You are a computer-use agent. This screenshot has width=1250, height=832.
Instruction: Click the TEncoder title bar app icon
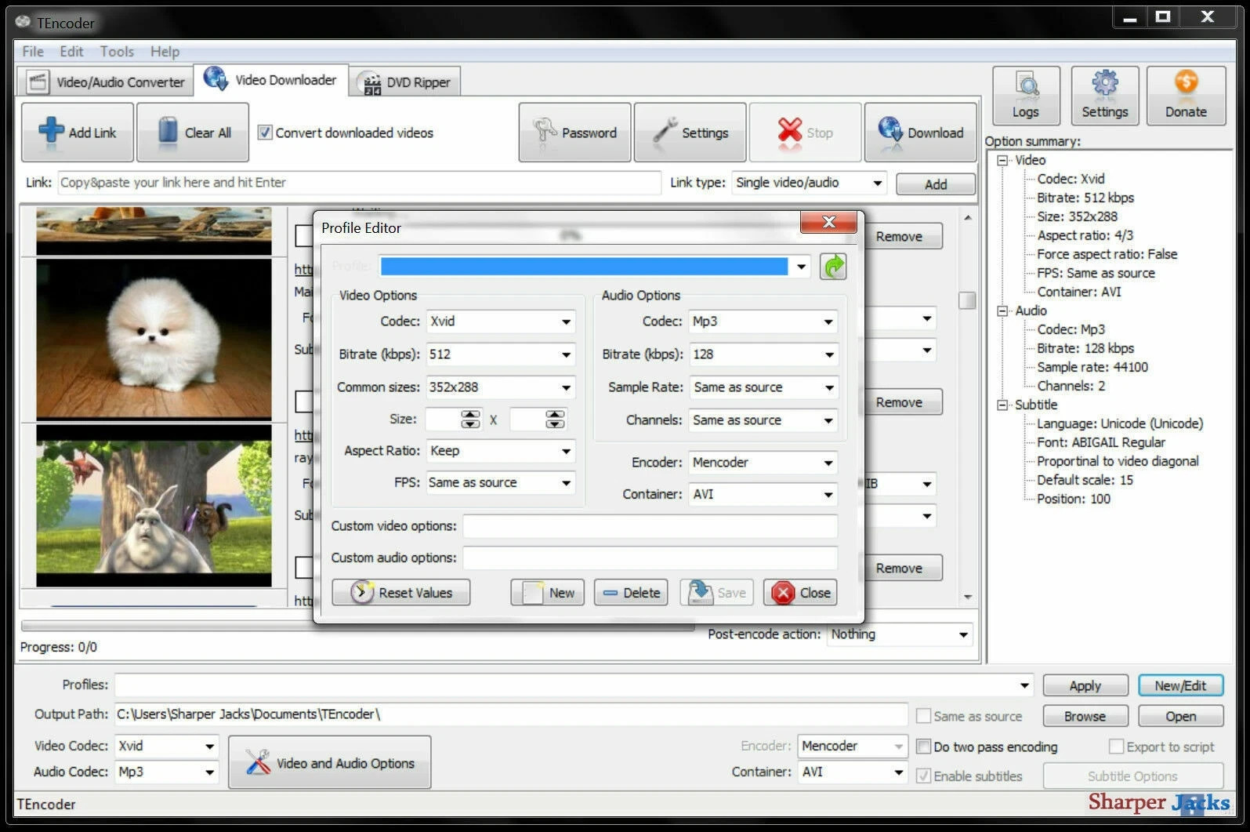24,22
